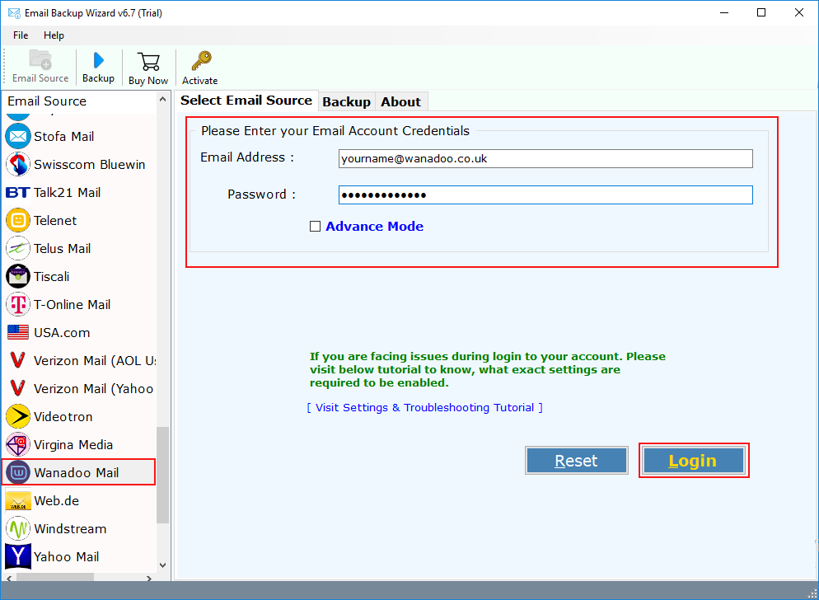Select the Telenet smiley icon
Screen dimensions: 819x600
point(18,221)
